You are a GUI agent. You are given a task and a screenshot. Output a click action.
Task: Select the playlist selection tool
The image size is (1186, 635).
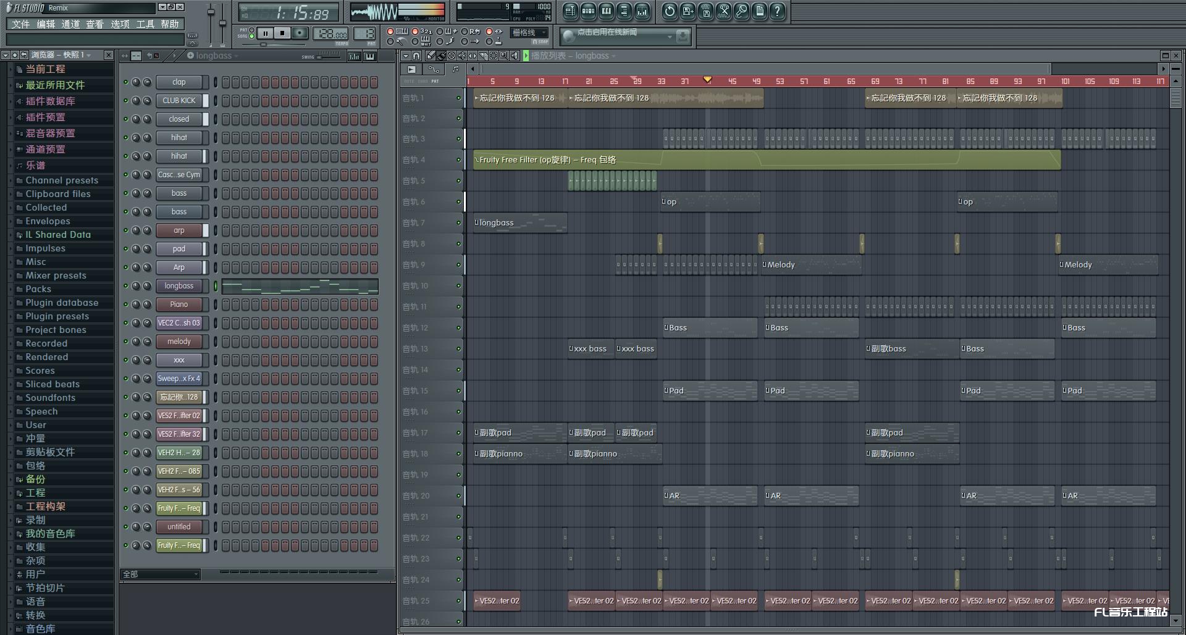[494, 56]
